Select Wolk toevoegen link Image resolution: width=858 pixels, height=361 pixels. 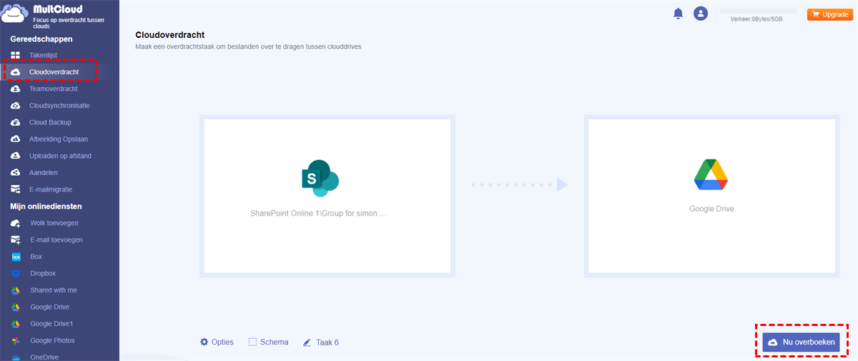(54, 223)
